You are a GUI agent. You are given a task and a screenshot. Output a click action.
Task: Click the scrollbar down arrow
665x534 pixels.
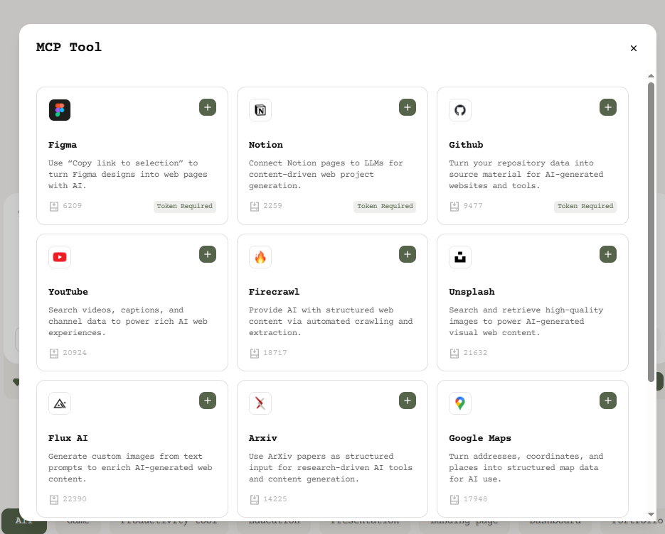click(x=651, y=514)
